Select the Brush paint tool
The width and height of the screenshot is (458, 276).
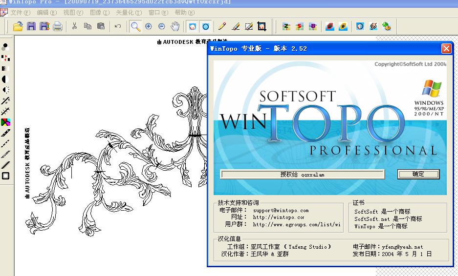(236, 26)
